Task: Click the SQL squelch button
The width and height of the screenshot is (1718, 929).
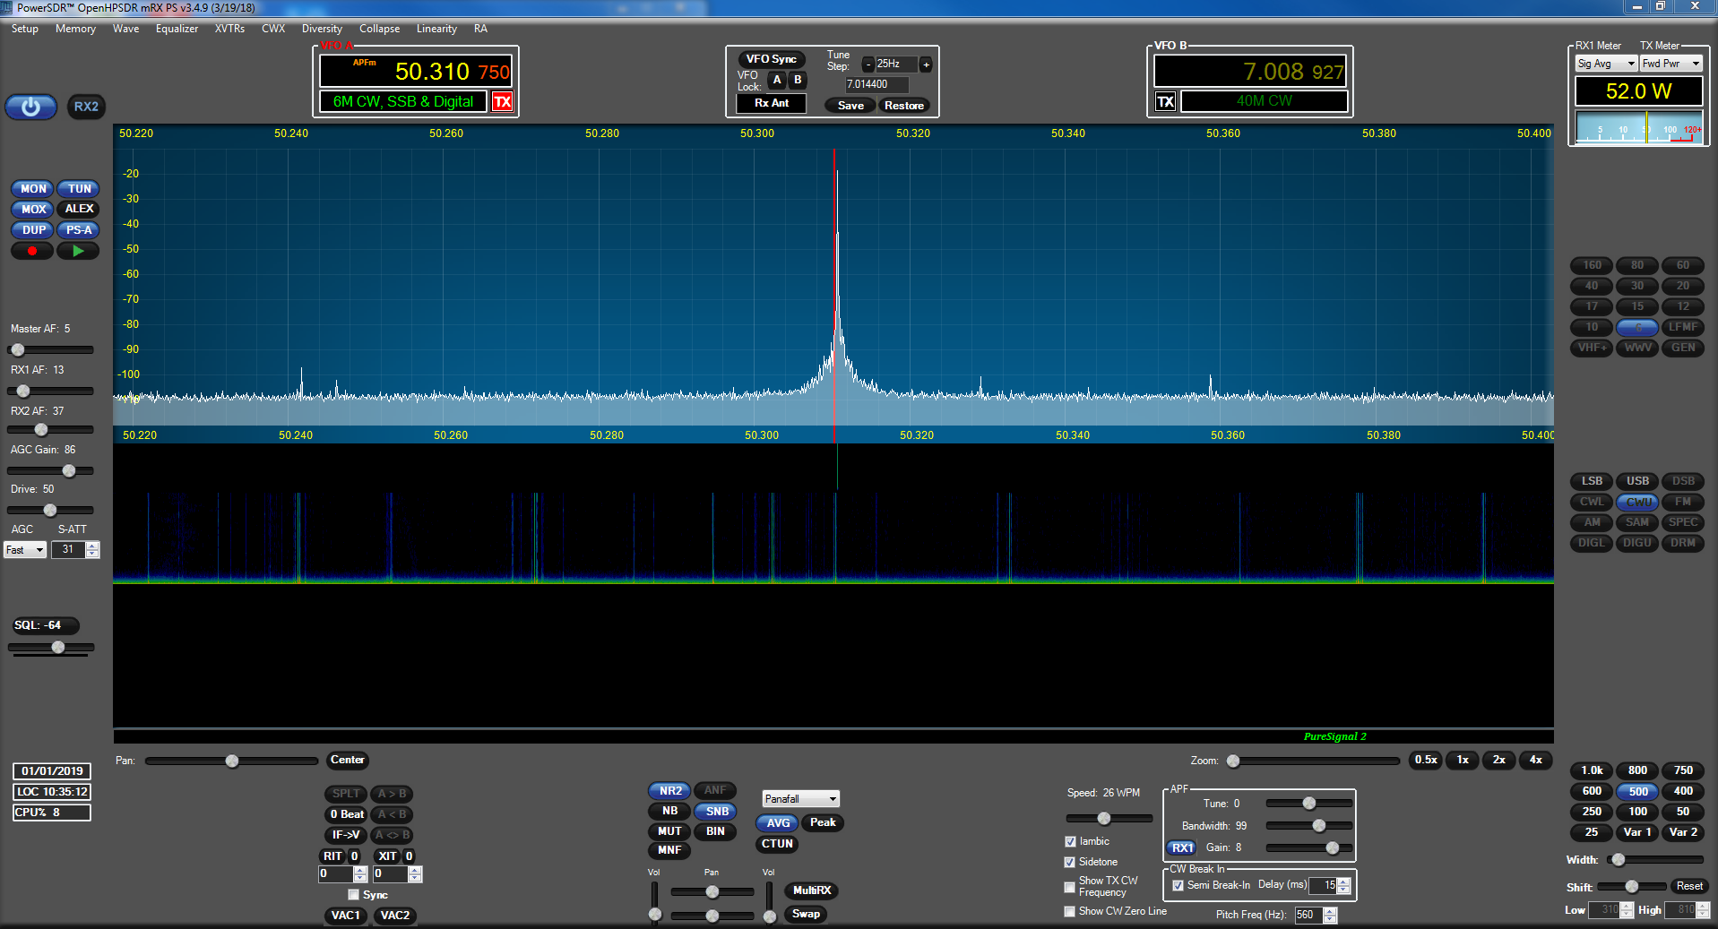Action: 45,625
